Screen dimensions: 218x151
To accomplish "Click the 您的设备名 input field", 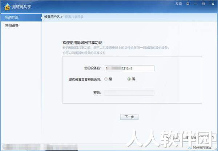I will click(x=129, y=68).
